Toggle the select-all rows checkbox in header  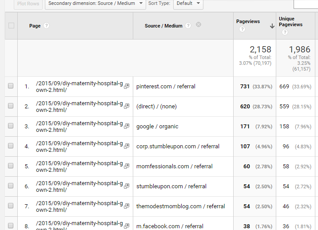click(x=11, y=26)
